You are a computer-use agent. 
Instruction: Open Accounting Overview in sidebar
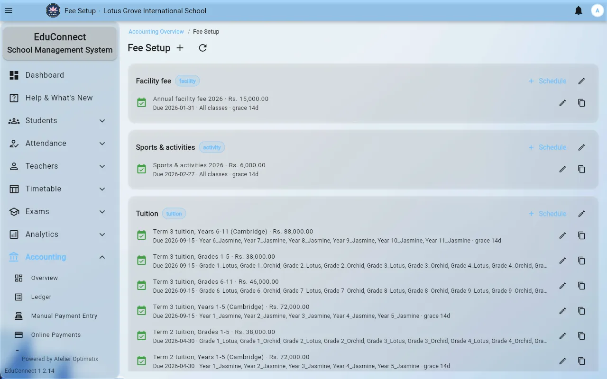pyautogui.click(x=59, y=278)
